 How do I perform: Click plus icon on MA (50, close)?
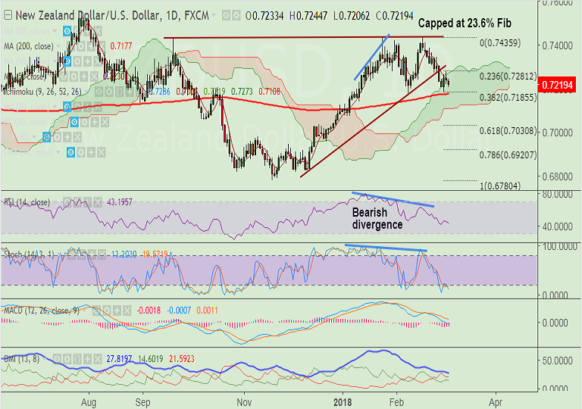[88, 61]
